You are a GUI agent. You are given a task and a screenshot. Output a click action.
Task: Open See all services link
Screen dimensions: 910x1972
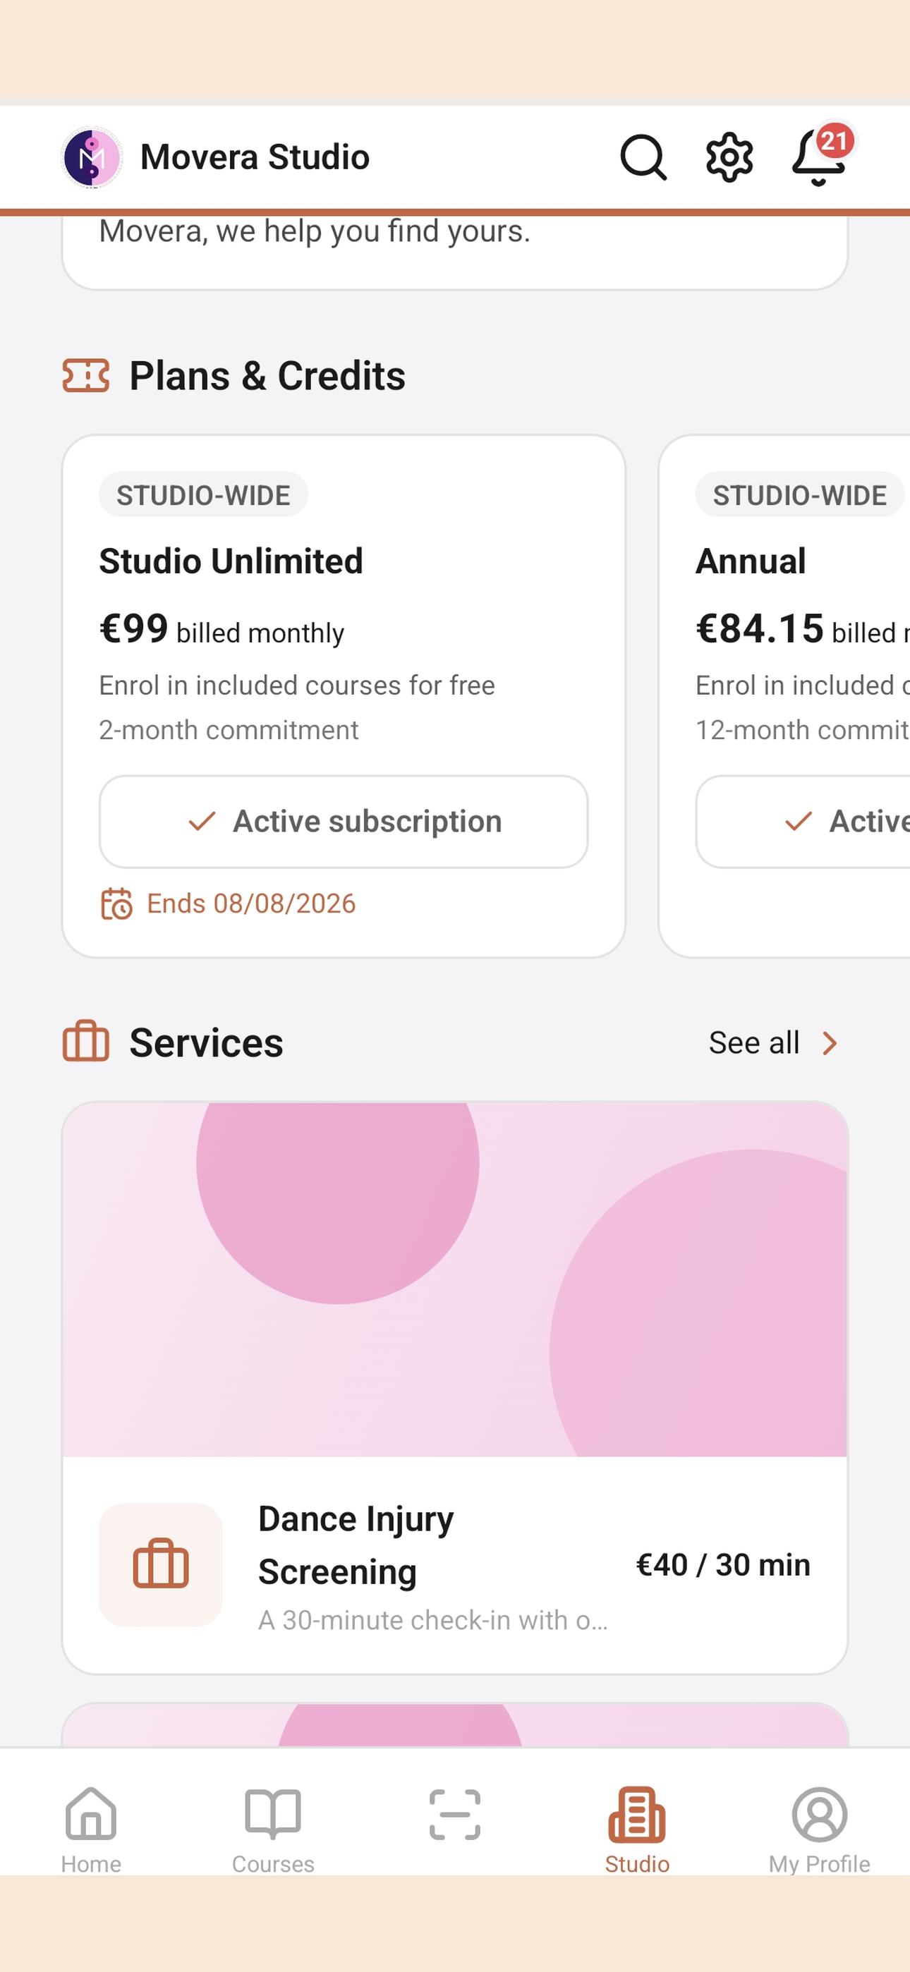(x=753, y=1042)
